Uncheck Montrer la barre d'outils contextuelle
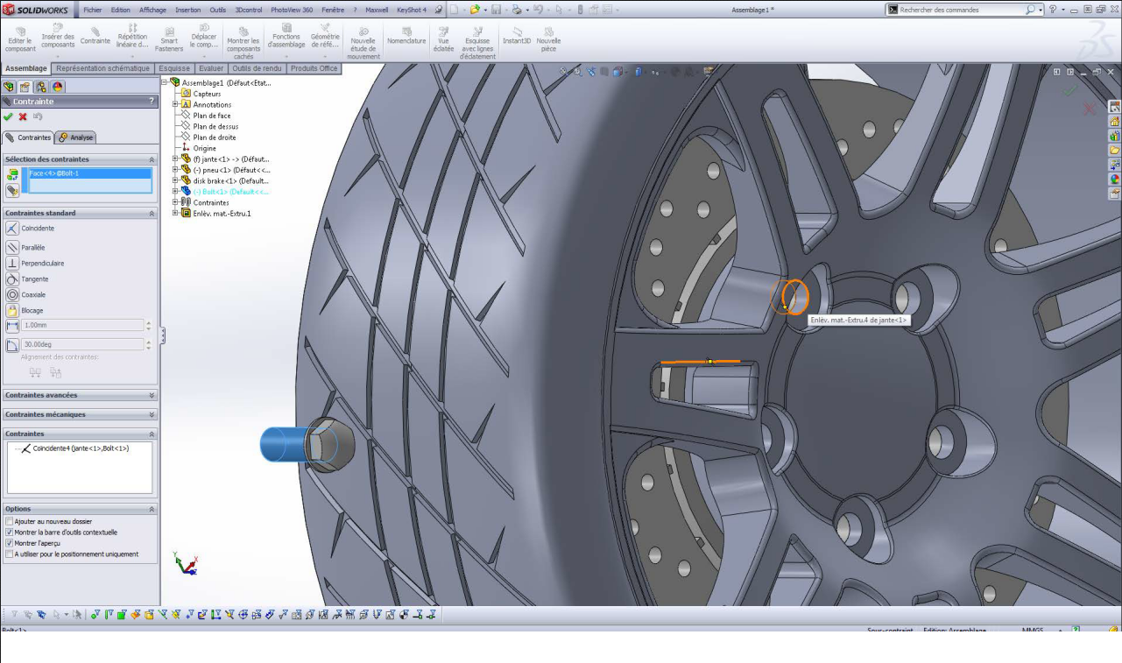The image size is (1122, 663). point(10,533)
